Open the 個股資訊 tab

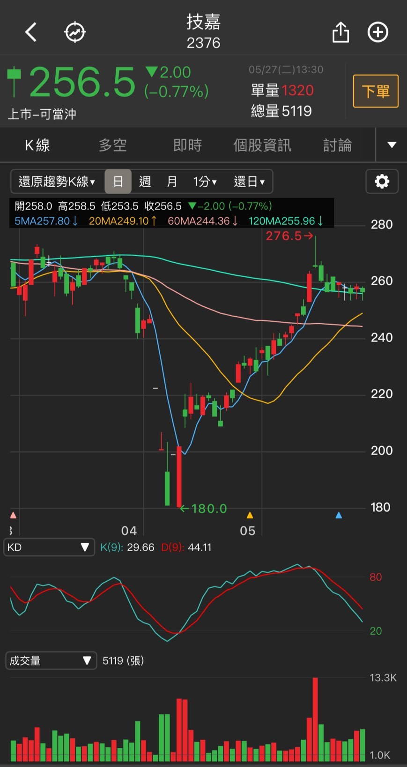pos(262,145)
